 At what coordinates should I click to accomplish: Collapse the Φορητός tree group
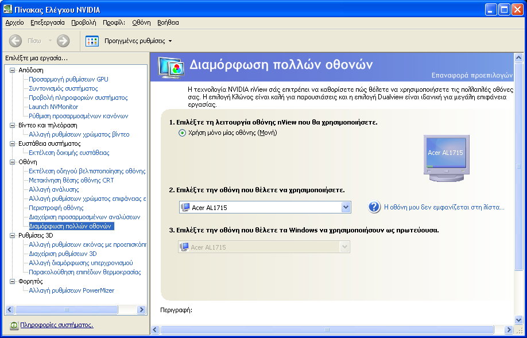tap(13, 282)
